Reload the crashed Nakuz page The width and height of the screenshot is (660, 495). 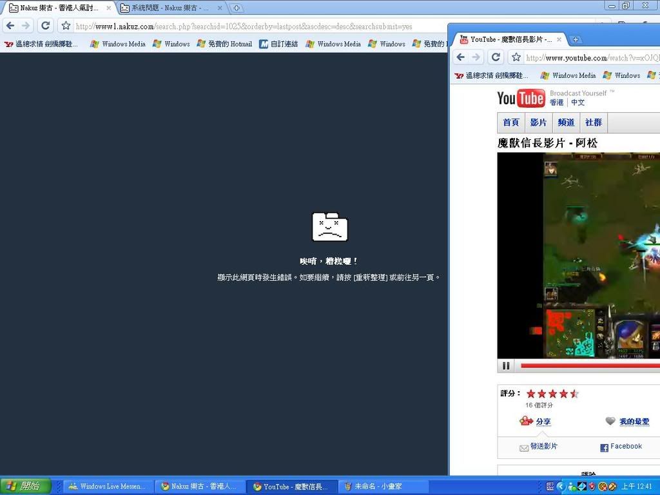click(x=45, y=26)
